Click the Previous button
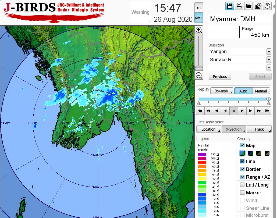The image size is (277, 218). [220, 77]
